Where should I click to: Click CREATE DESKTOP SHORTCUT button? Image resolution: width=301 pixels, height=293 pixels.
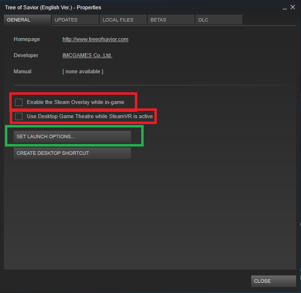(72, 153)
